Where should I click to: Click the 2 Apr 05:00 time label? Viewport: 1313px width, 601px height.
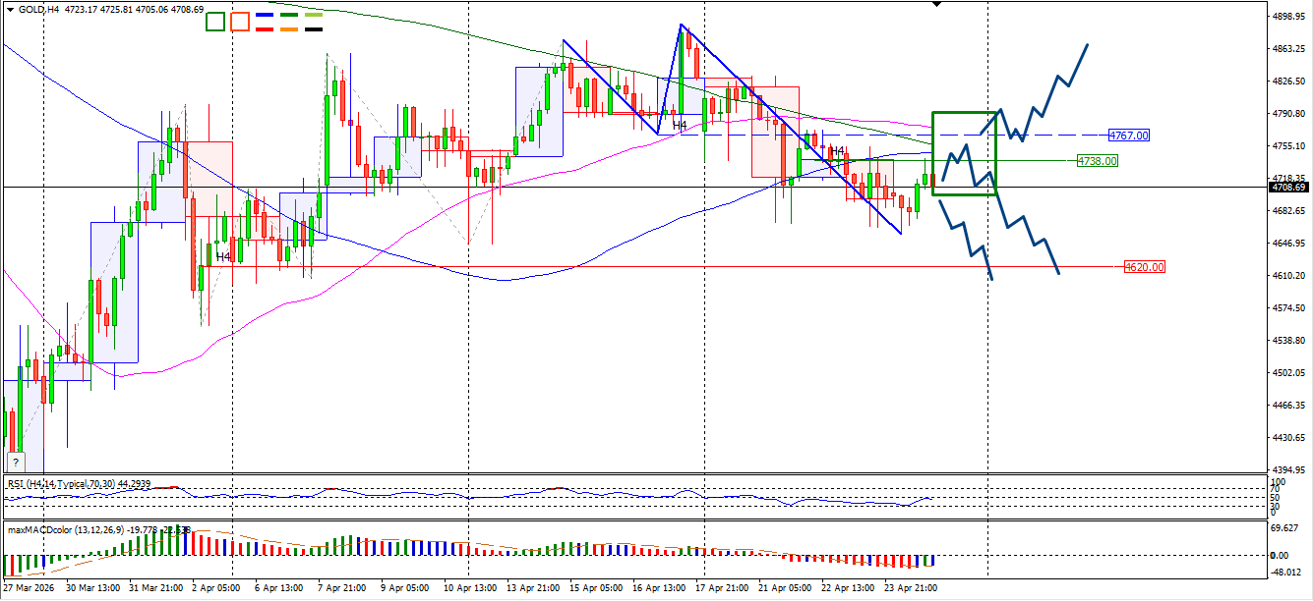pyautogui.click(x=217, y=588)
